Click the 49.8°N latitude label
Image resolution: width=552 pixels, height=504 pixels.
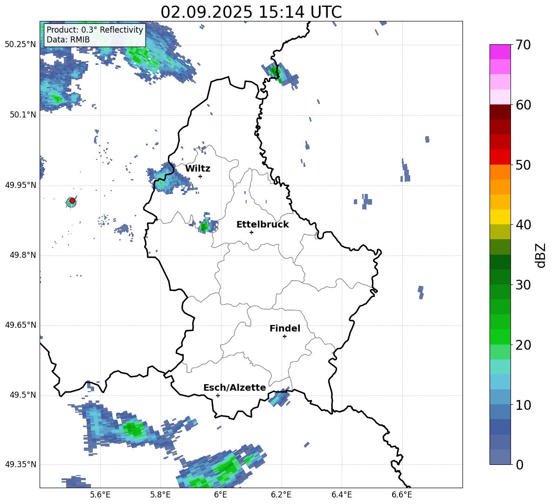tap(23, 255)
